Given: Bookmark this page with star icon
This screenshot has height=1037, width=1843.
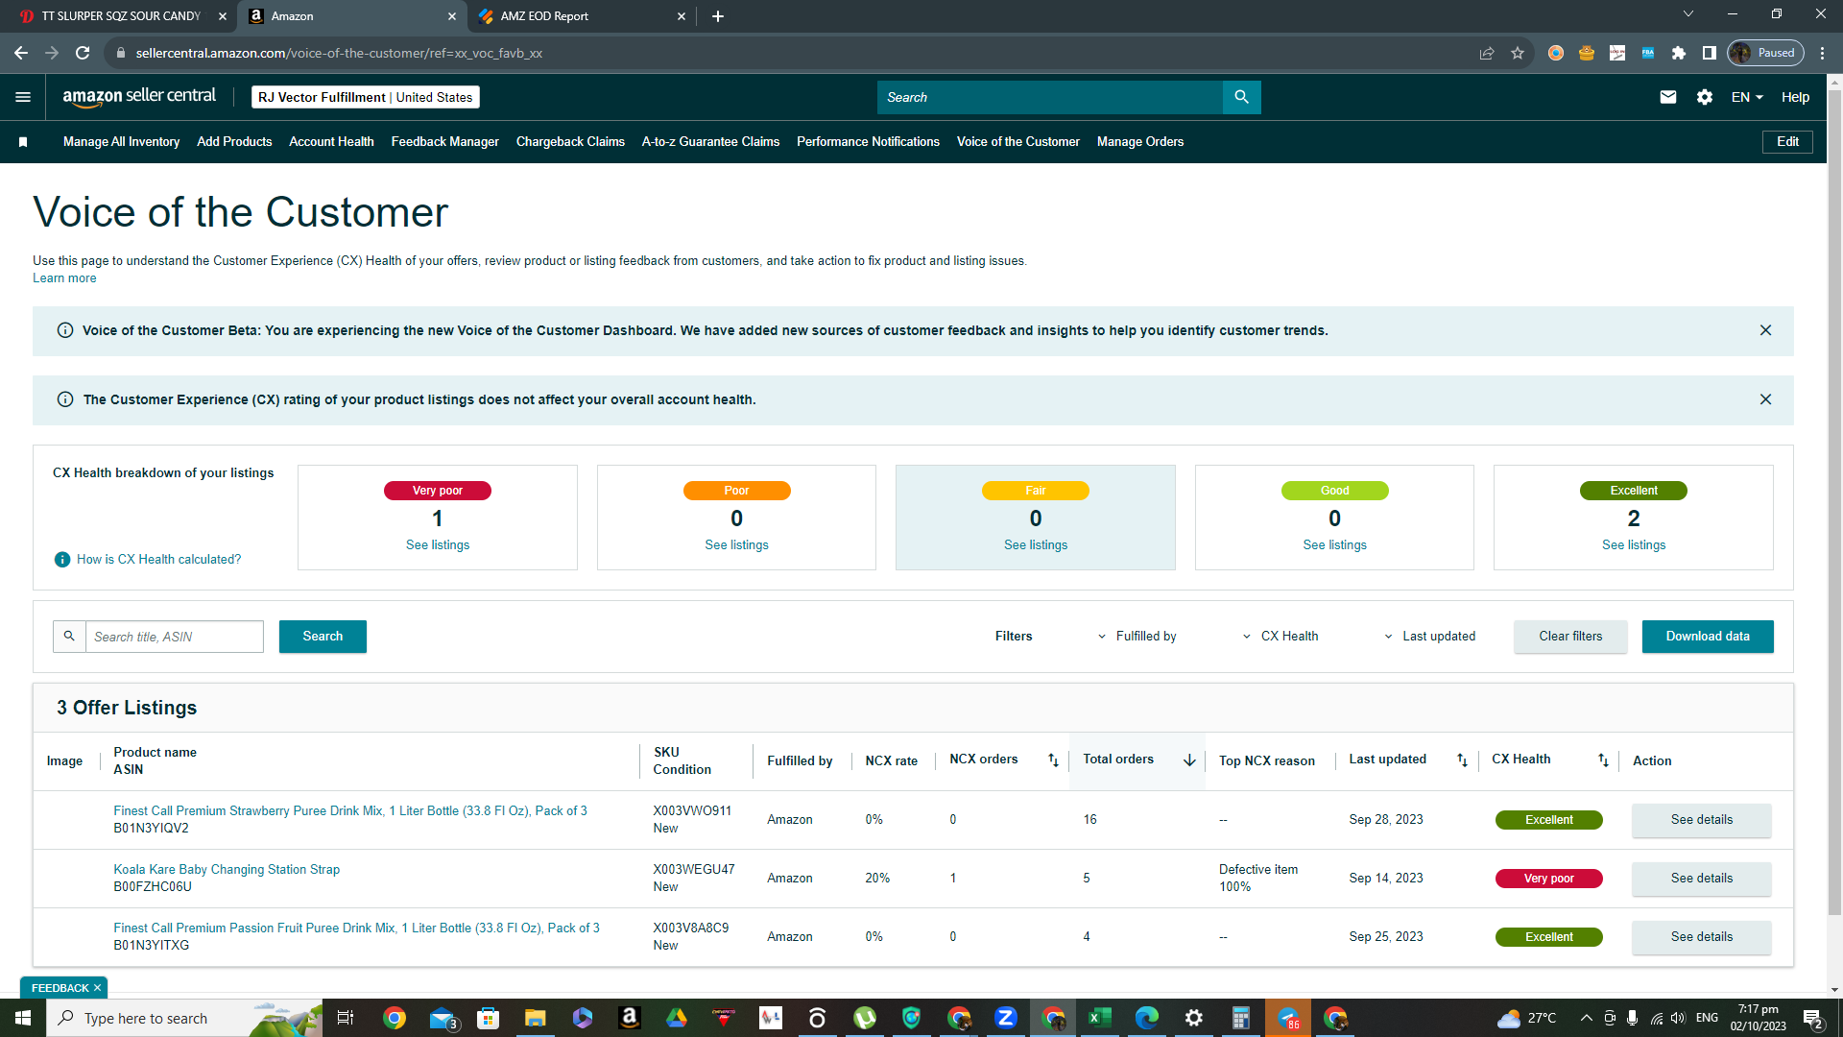Looking at the screenshot, I should [x=1518, y=53].
